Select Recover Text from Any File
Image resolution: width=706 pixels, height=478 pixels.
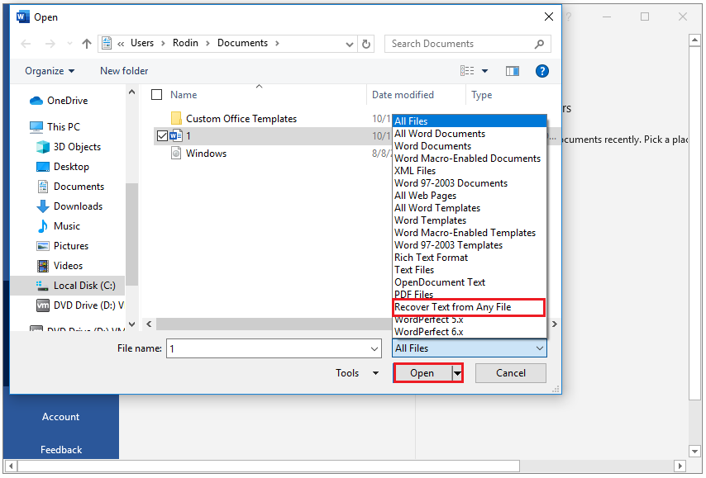point(470,307)
